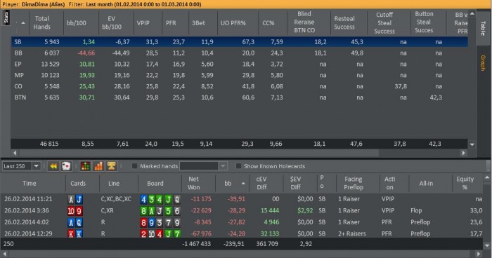Select the BB position row
Image resolution: width=492 pixels, height=258 pixels.
(x=239, y=53)
